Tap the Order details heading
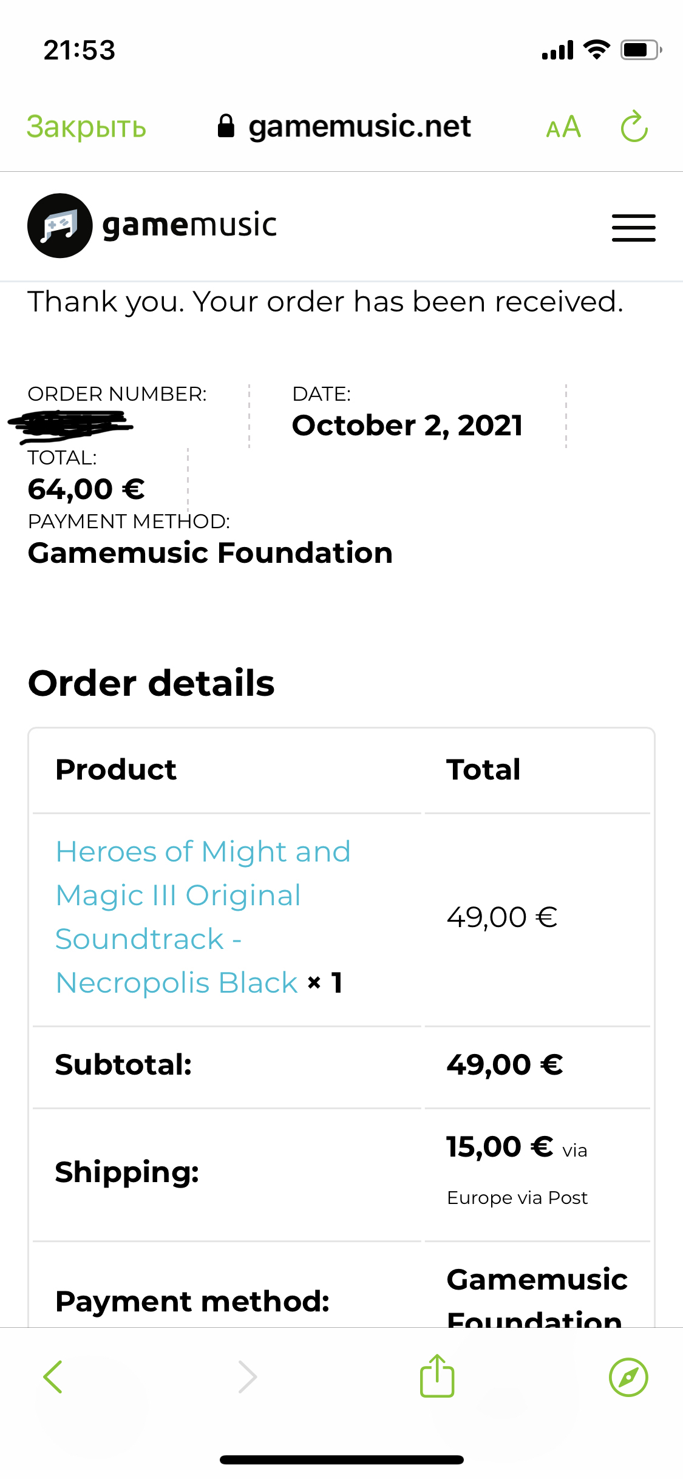This screenshot has height=1479, width=683. pos(151,683)
